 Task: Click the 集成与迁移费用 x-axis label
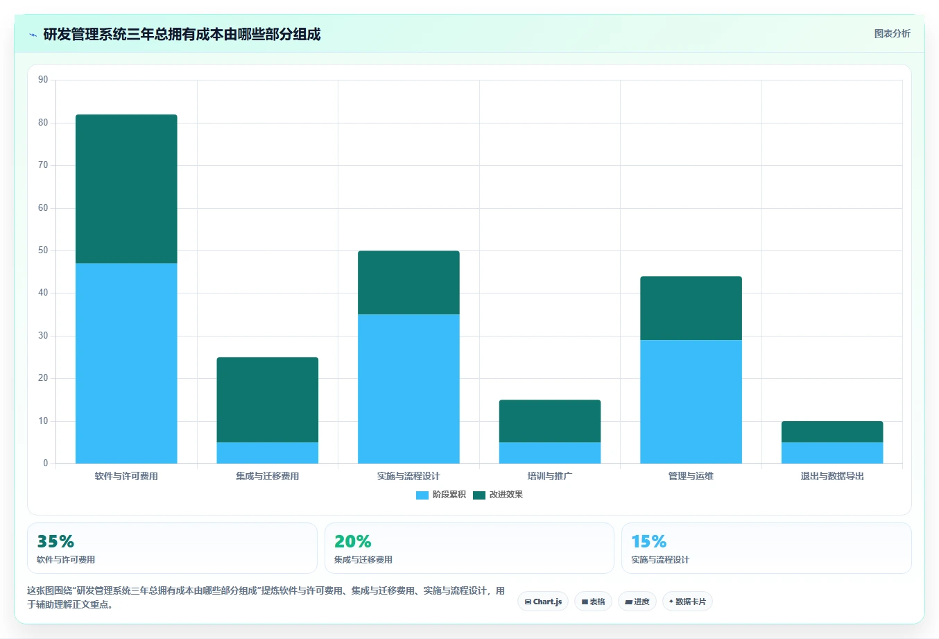(x=268, y=476)
